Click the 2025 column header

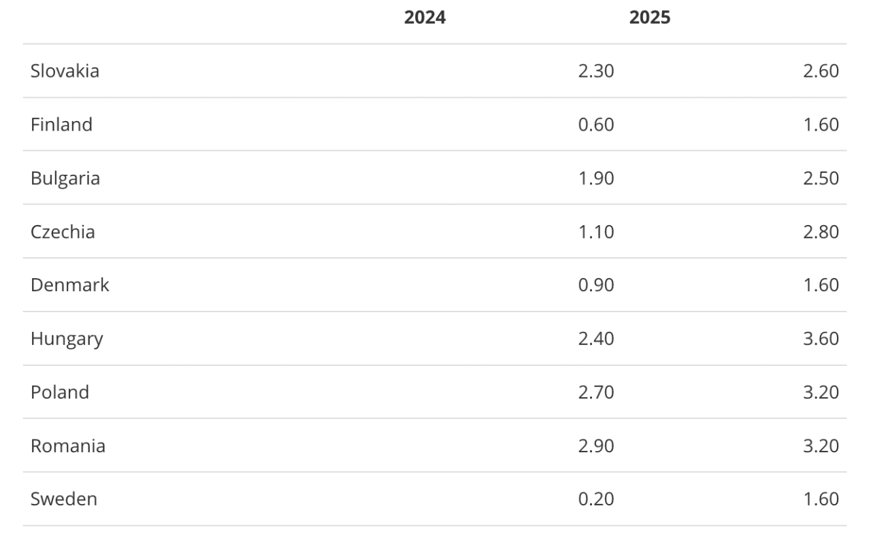649,18
